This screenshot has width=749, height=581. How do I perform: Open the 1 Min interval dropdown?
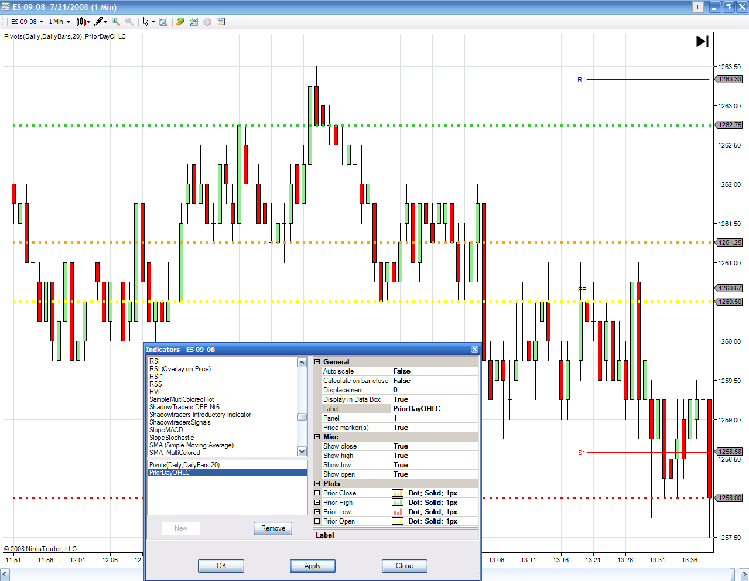59,22
